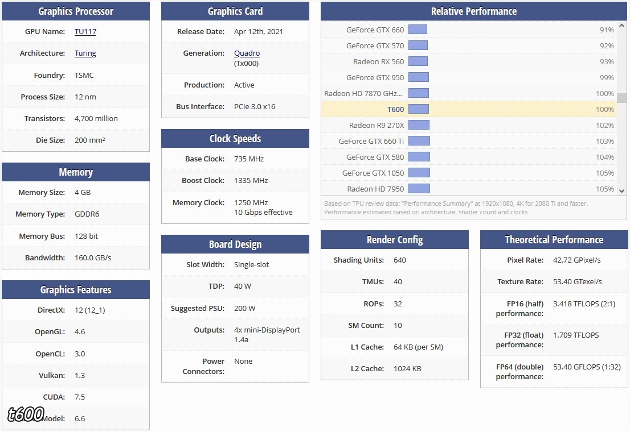Click the highlighted T600 row label
630x432 pixels.
pyautogui.click(x=395, y=110)
